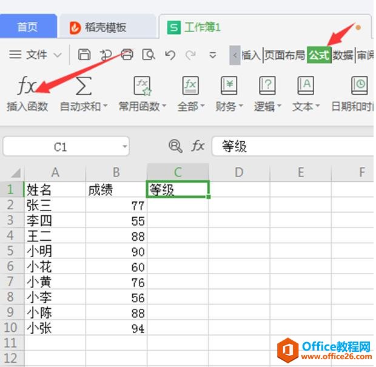Select cell containing 姓名

55,189
